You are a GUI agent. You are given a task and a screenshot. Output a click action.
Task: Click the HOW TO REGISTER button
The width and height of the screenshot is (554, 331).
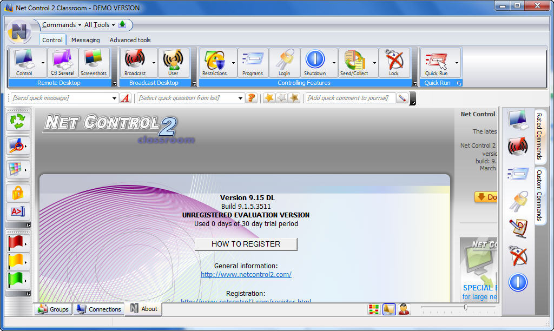click(246, 244)
